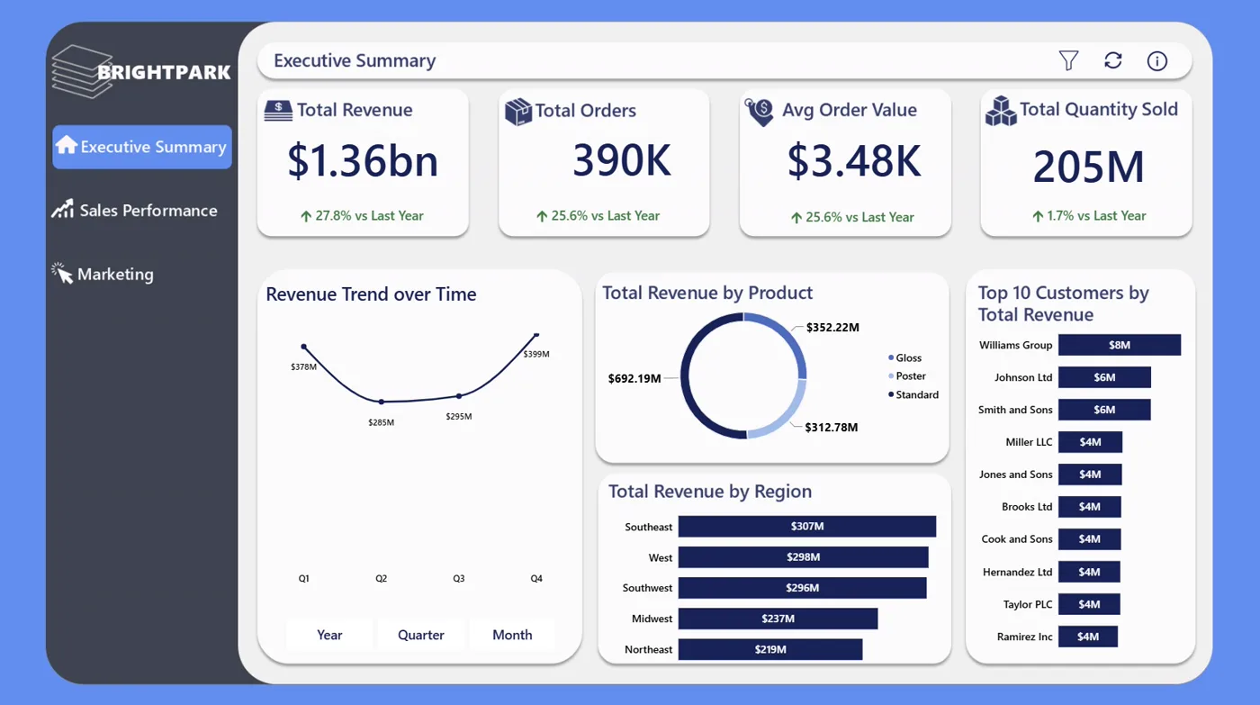Click the Q4 $399M data point
This screenshot has height=705, width=1260.
536,335
